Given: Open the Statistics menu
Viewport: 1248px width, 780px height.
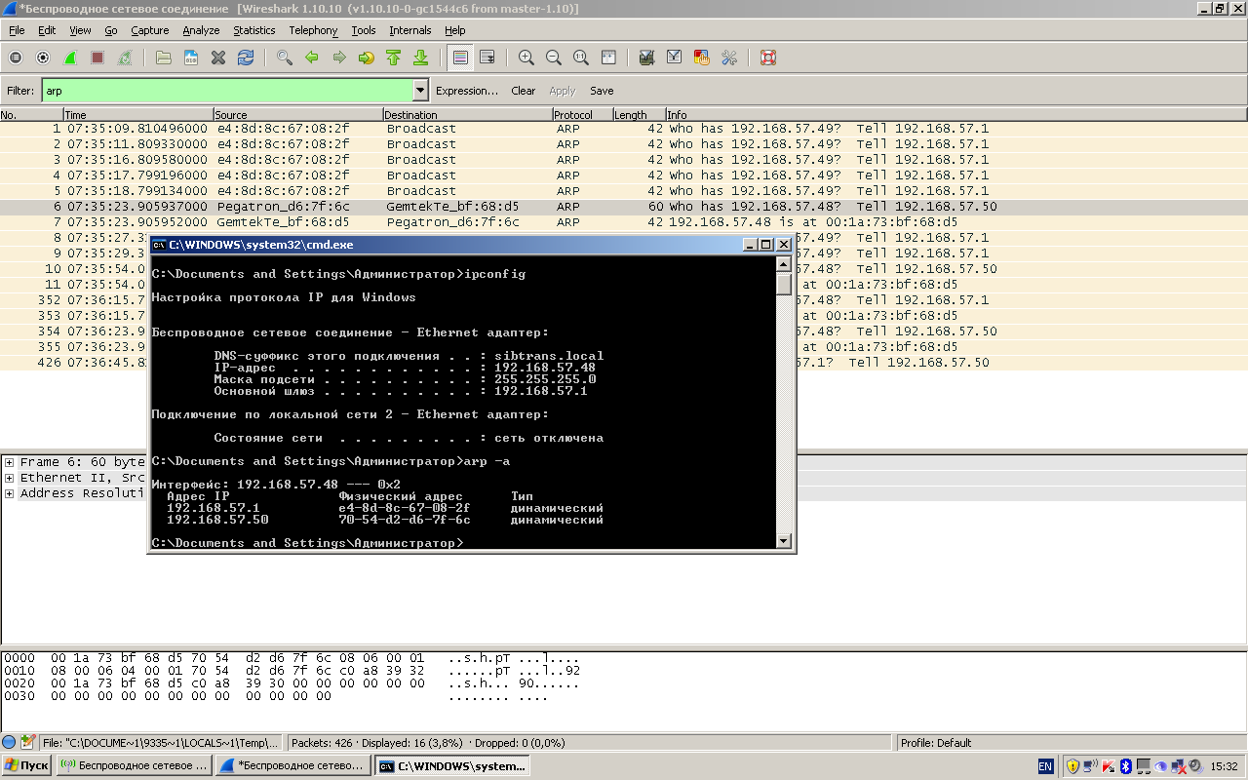Looking at the screenshot, I should 253,30.
